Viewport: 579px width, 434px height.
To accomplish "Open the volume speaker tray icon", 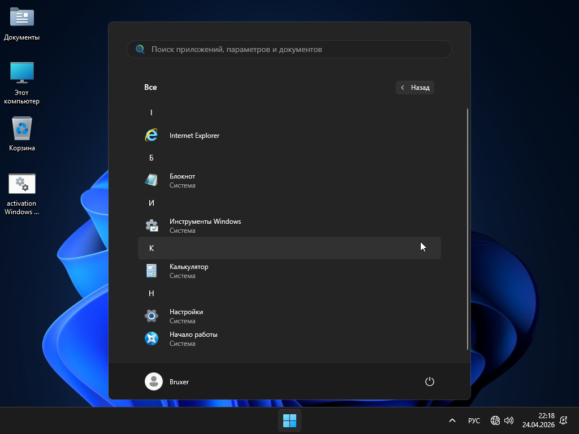I will pyautogui.click(x=509, y=420).
